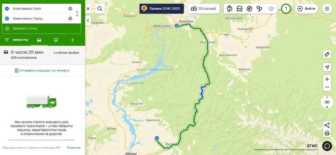Select the car route mode tab

coord(39,40)
